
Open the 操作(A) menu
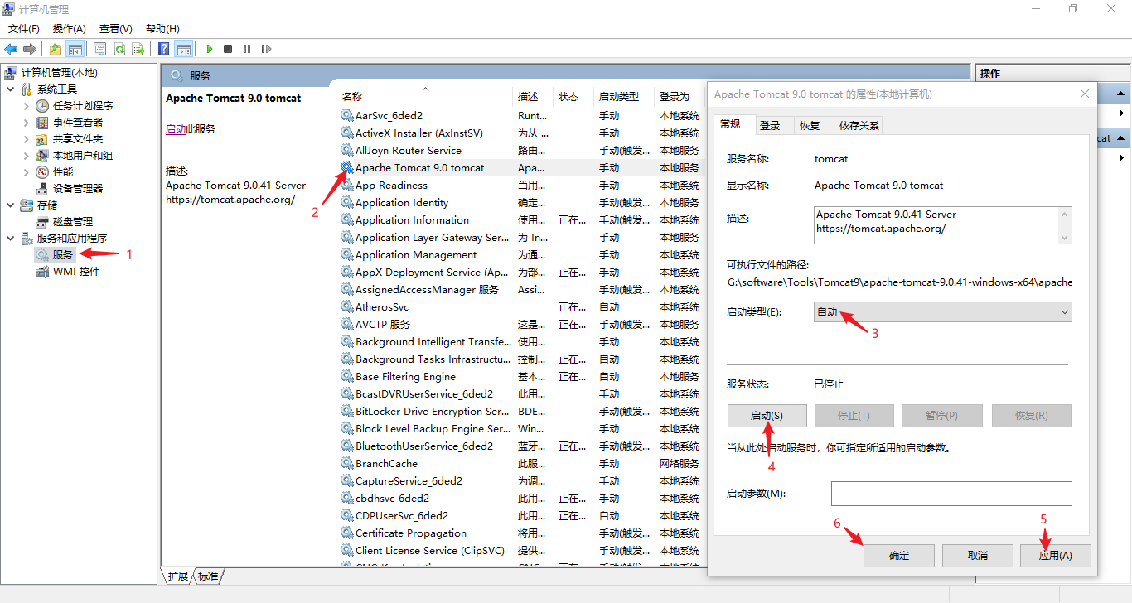70,28
